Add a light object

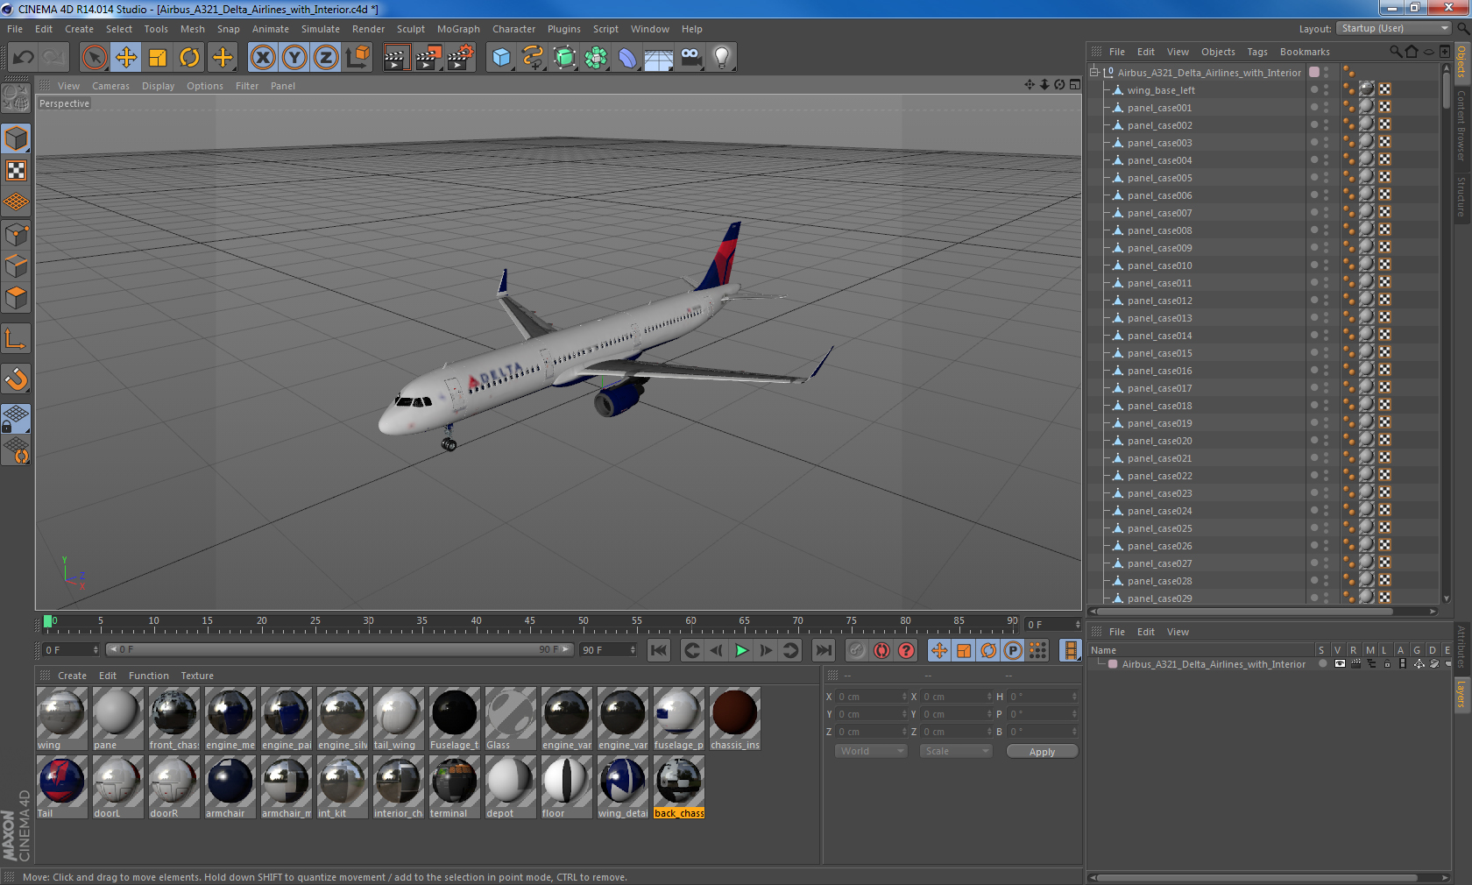722,58
